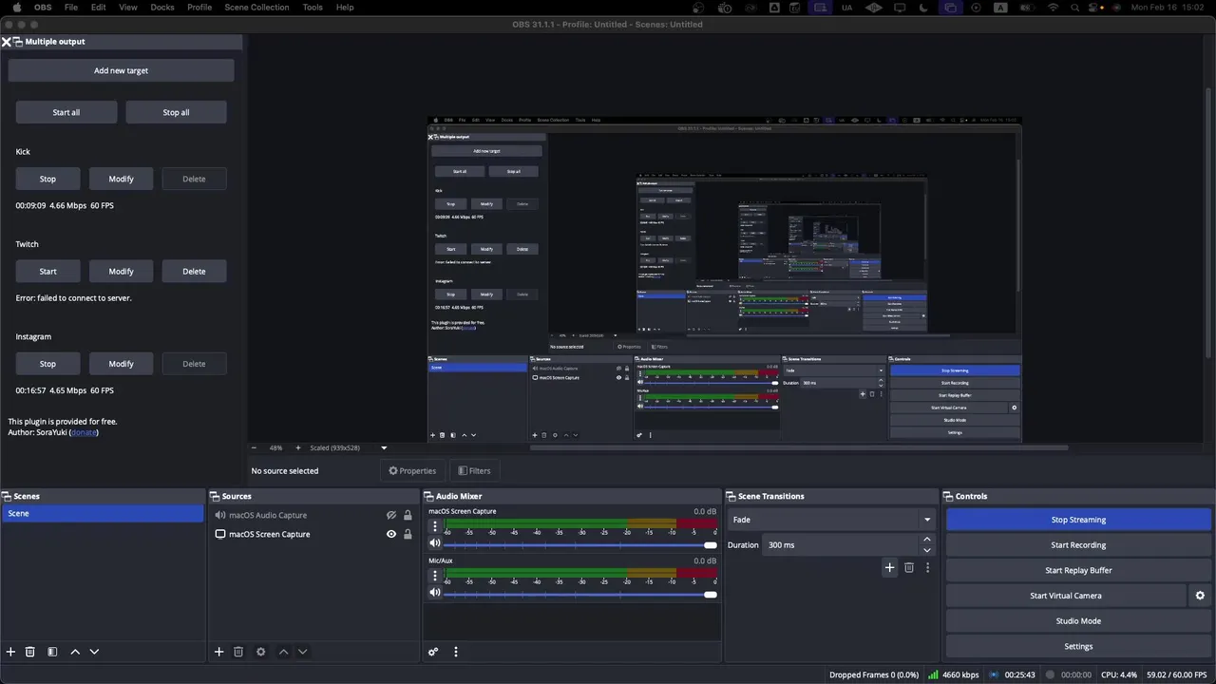Open the File menu

tap(71, 7)
